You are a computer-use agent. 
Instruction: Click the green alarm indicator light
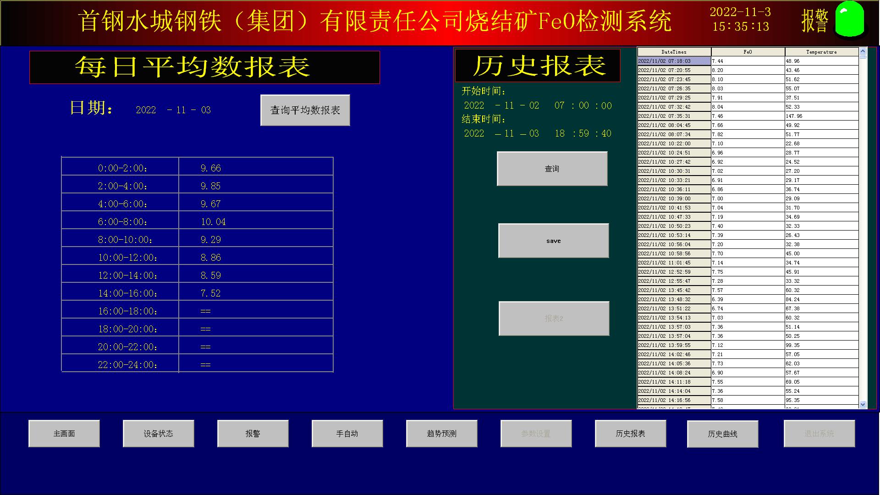[850, 19]
